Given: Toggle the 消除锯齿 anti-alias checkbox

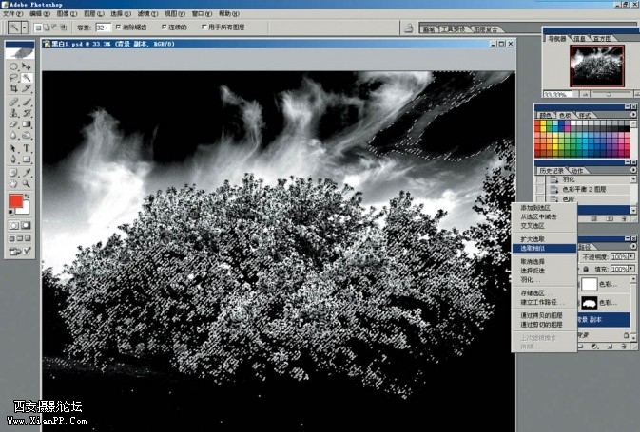Looking at the screenshot, I should 120,28.
